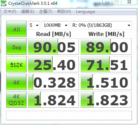The height and width of the screenshot is (125, 138).
Task: Open the 編輯(E) menu
Action: coord(28,12)
